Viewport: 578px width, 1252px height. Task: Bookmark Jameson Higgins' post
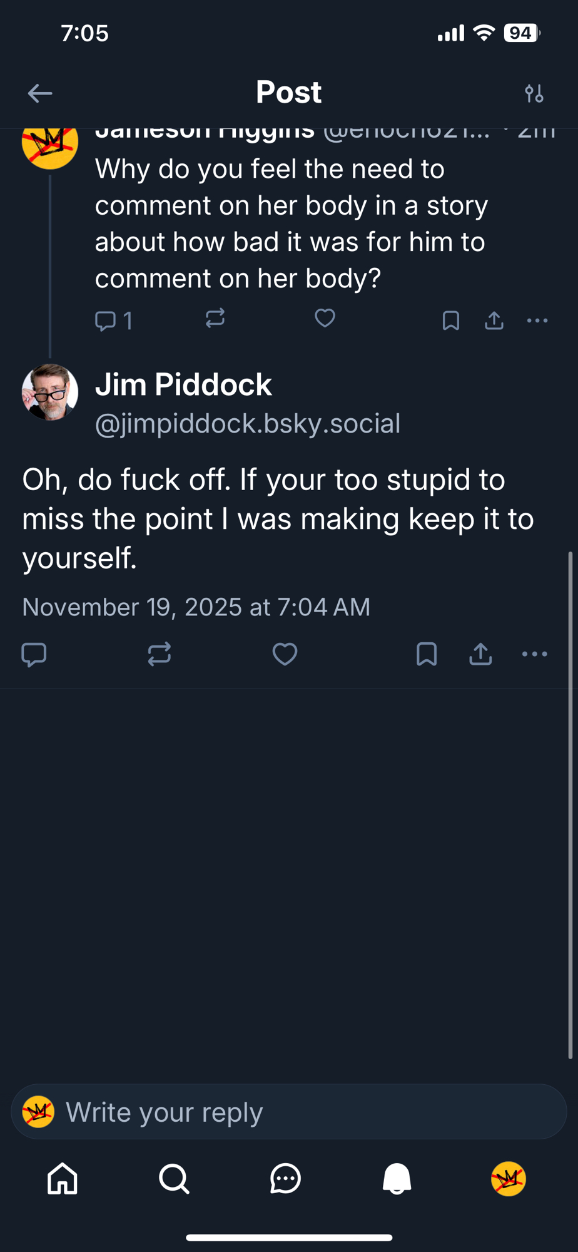coord(450,321)
